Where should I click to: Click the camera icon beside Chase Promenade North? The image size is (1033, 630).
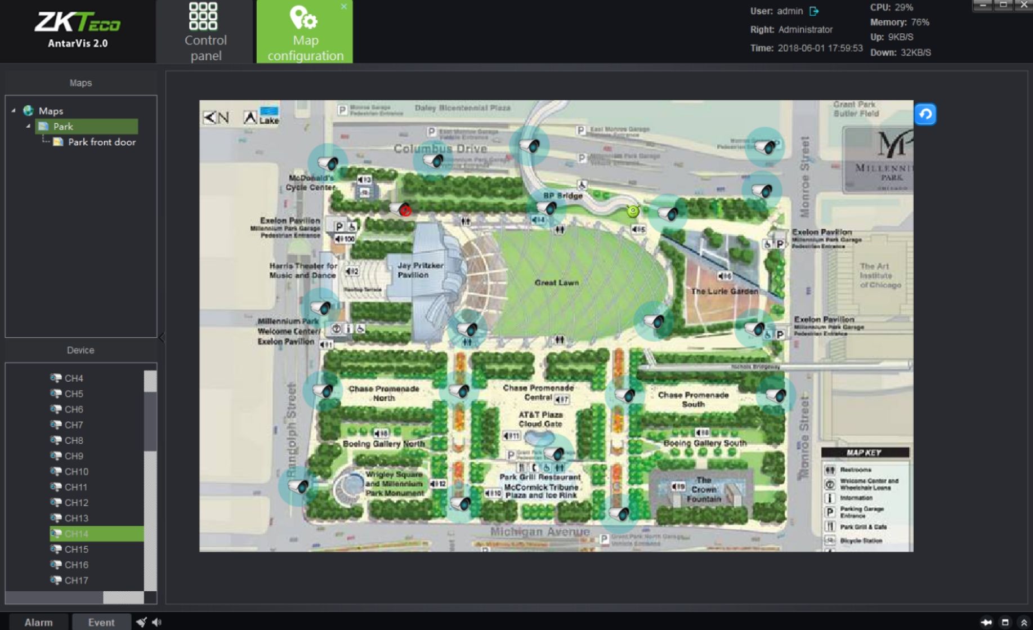(x=323, y=390)
